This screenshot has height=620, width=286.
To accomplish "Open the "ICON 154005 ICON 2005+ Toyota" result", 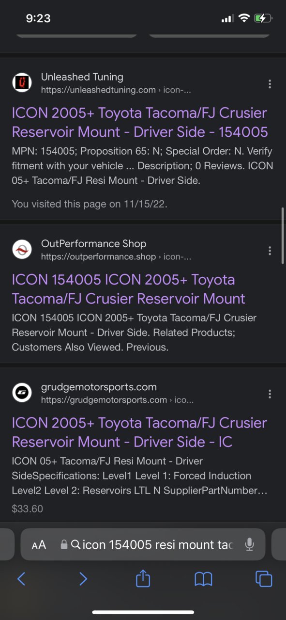I will 129,289.
